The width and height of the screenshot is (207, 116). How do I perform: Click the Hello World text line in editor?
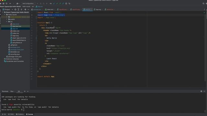(51, 38)
